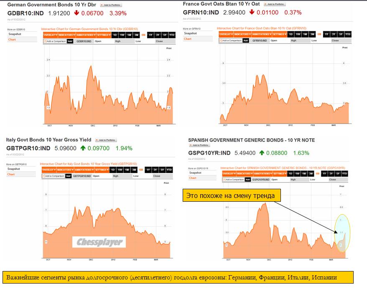Click Print on the France chart
Screen dimensions: 367x289
(344, 48)
